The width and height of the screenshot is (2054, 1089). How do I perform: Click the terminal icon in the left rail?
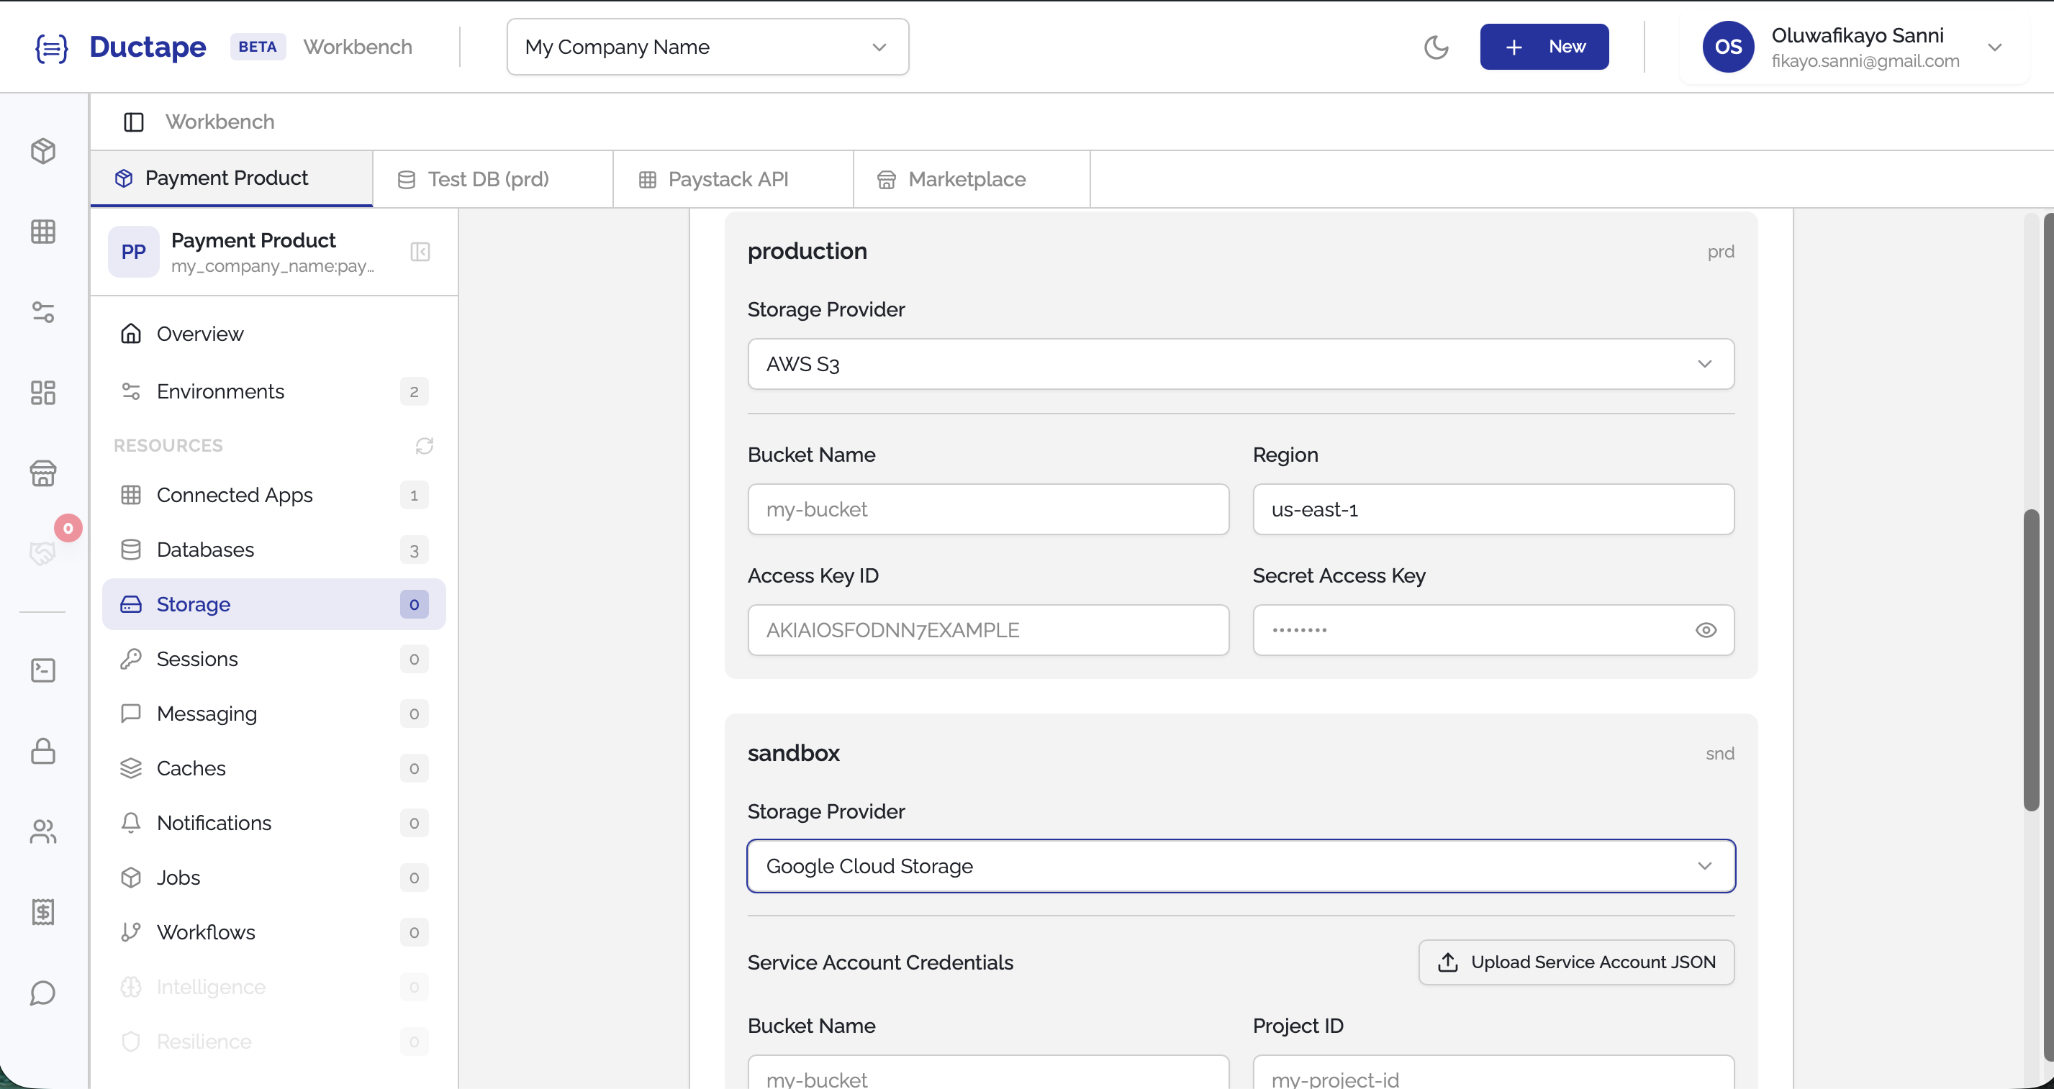[x=42, y=670]
